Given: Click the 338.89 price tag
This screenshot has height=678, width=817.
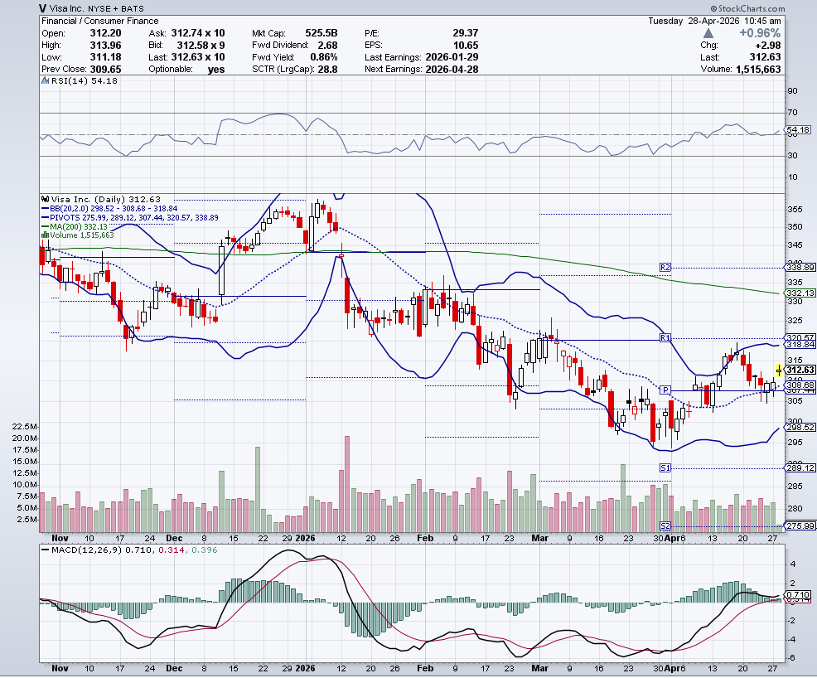Looking at the screenshot, I should [x=800, y=268].
